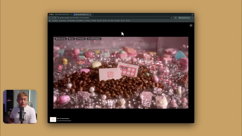Reload the page with the refresh icon
This screenshot has width=242, height=136.
[x=55, y=18]
